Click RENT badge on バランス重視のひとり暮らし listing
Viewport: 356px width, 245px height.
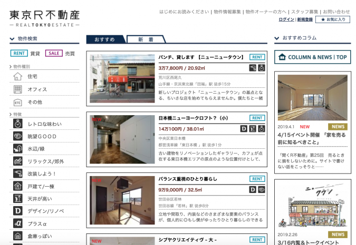257,179
